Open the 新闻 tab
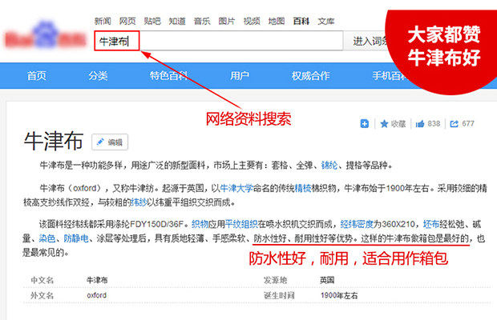Screen dimensions: 497x320 pos(103,21)
